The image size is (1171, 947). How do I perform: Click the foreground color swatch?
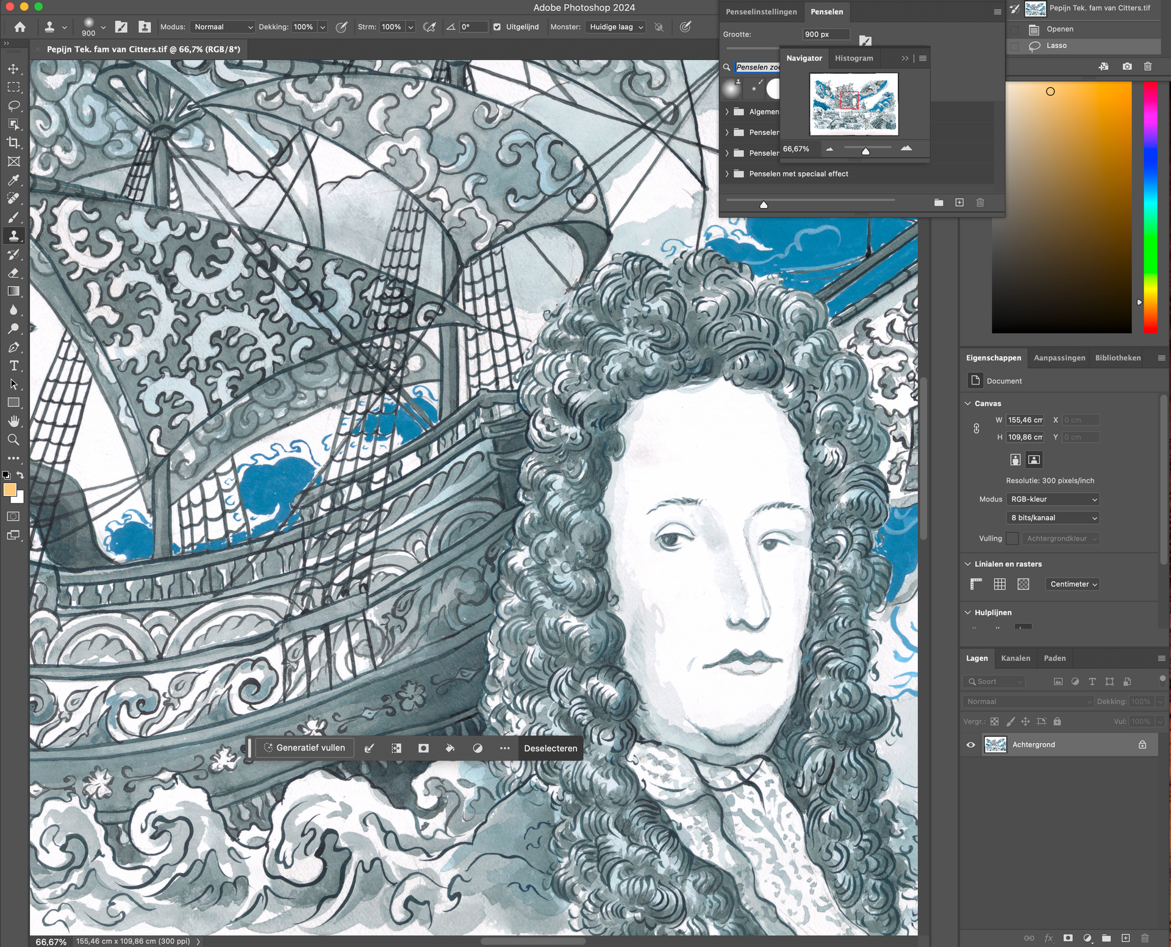[10, 490]
